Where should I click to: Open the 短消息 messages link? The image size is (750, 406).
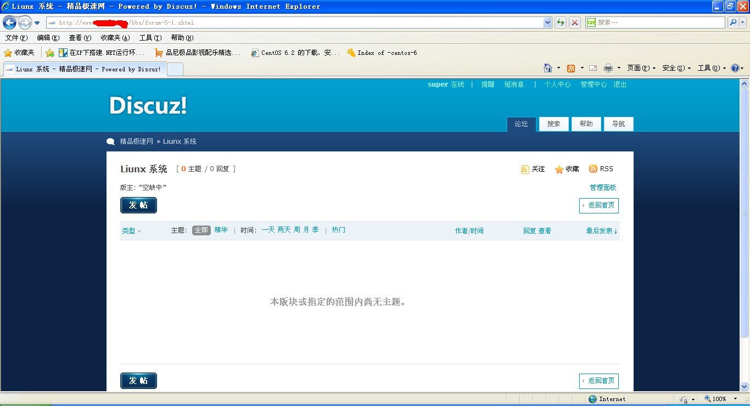[514, 84]
